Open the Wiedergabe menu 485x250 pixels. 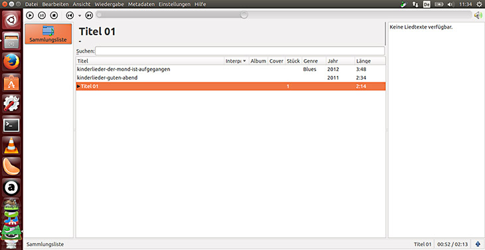109,5
